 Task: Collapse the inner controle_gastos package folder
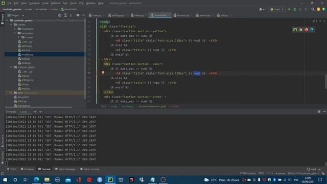tap(11, 67)
